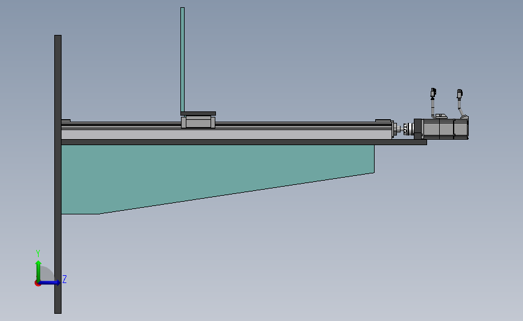523x321 pixels.
Task: Select the right motor cable connector
Action: tap(460, 93)
